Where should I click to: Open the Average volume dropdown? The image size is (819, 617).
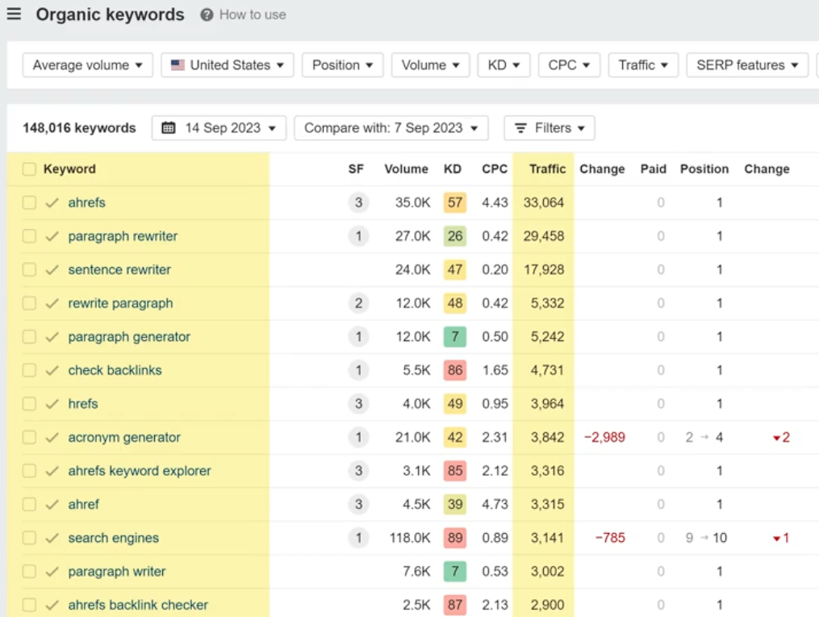click(88, 65)
